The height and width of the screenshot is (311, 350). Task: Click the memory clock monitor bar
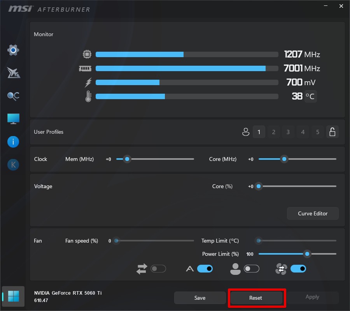click(x=187, y=68)
